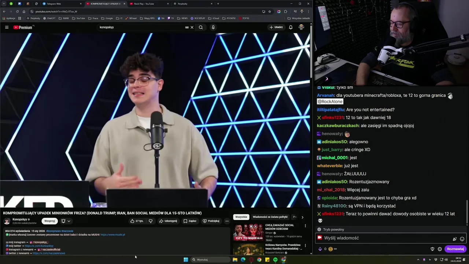Screen dimensions: 469x264
Task: Click Podziękuj thanks button
Action: 211,221
